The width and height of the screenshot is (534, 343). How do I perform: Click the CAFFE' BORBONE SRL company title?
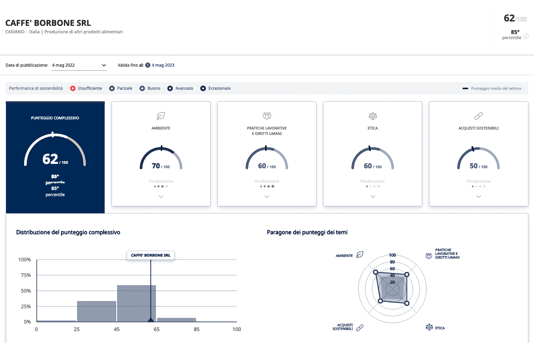[48, 23]
